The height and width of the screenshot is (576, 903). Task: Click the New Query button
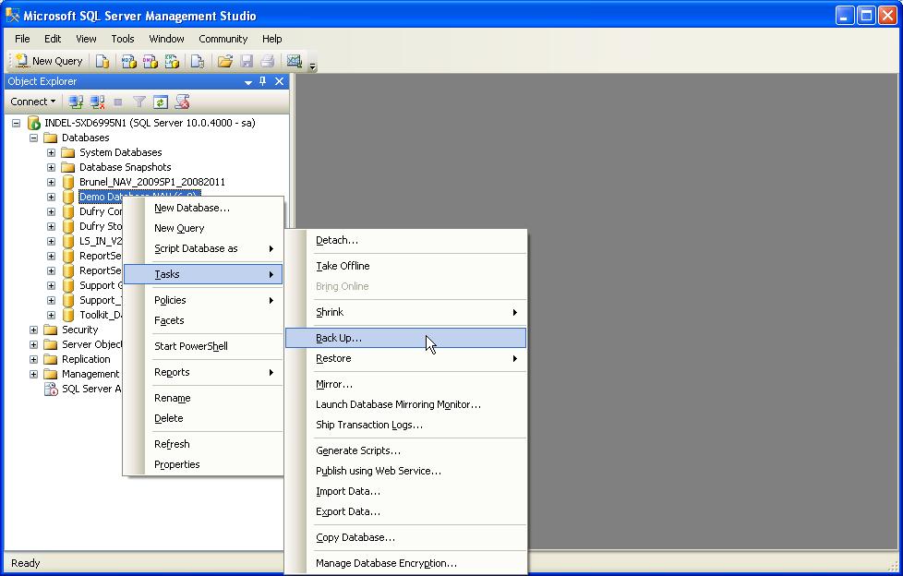[x=48, y=61]
